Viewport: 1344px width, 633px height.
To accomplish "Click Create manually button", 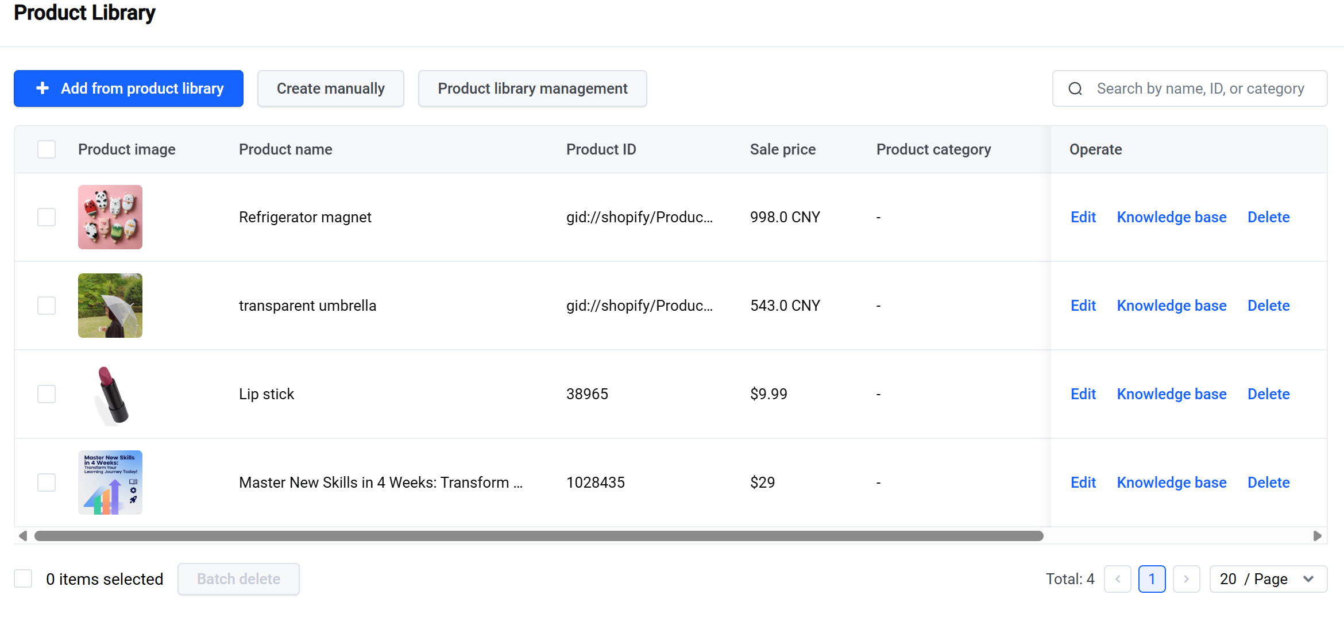I will click(x=331, y=88).
